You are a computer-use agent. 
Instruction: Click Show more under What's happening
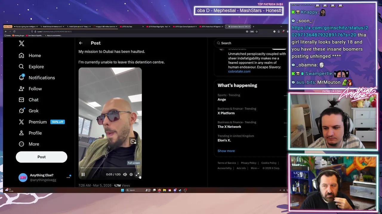pyautogui.click(x=226, y=151)
